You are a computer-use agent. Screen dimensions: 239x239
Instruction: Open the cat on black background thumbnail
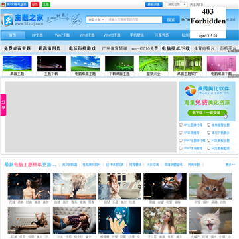click(x=165, y=186)
